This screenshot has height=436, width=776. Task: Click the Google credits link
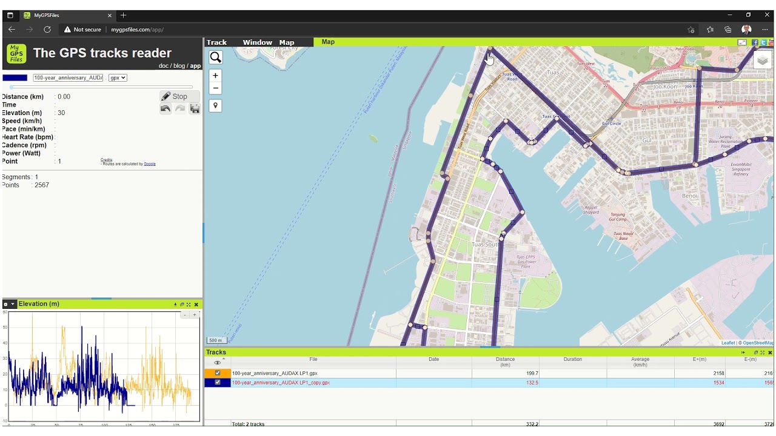[150, 164]
